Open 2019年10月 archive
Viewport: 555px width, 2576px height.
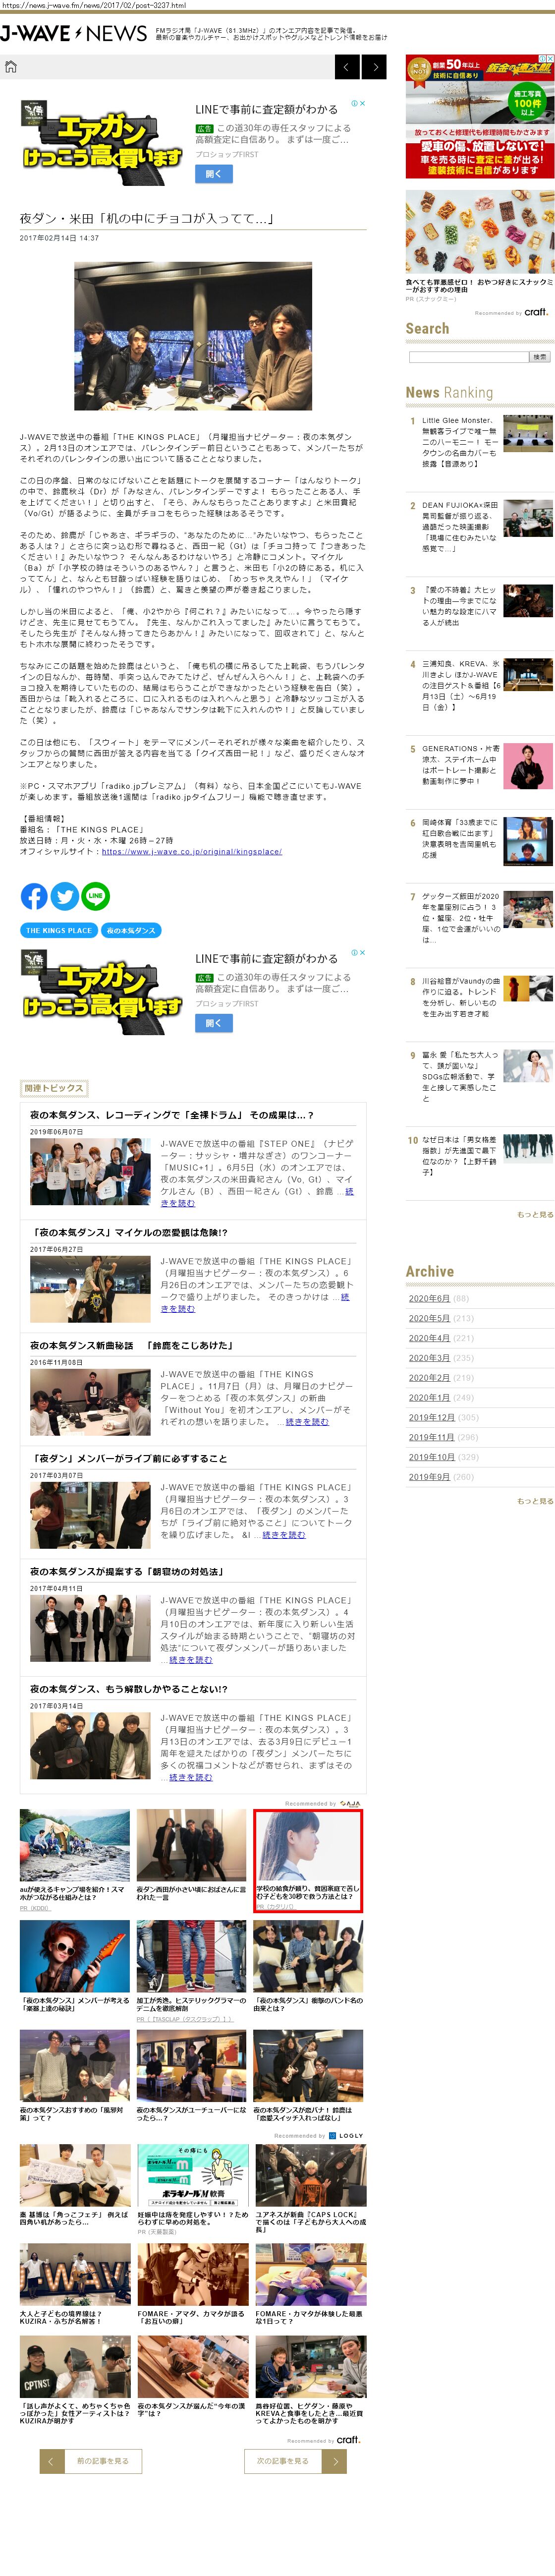431,1457
